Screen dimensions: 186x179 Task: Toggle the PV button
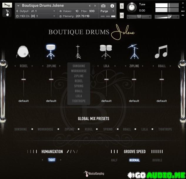pos(183,15)
